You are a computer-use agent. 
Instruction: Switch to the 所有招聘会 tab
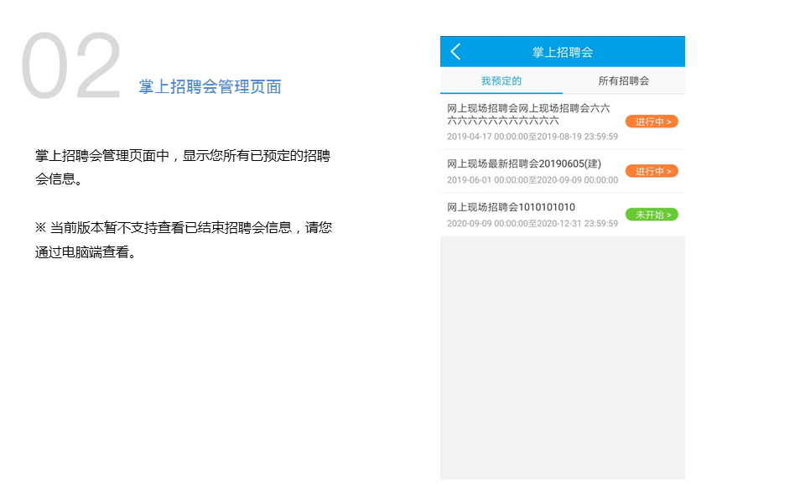coord(624,80)
